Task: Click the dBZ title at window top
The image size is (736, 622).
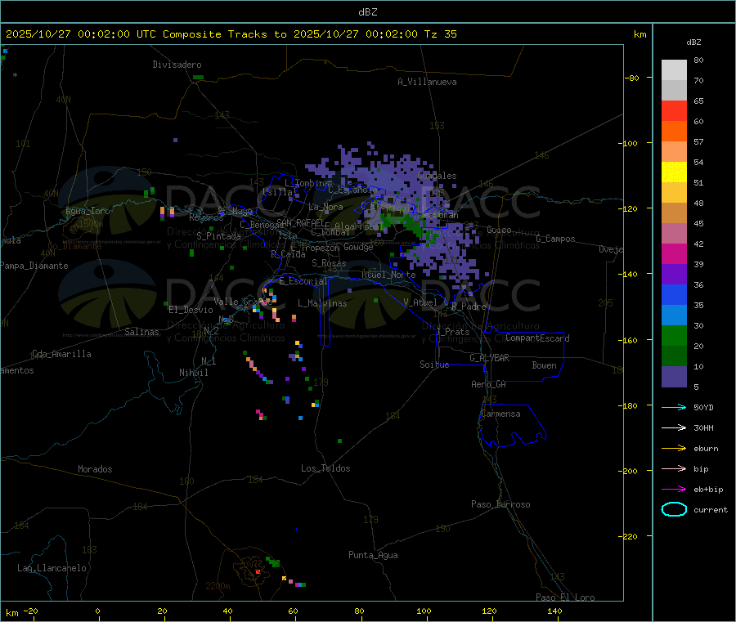Action: coord(367,12)
